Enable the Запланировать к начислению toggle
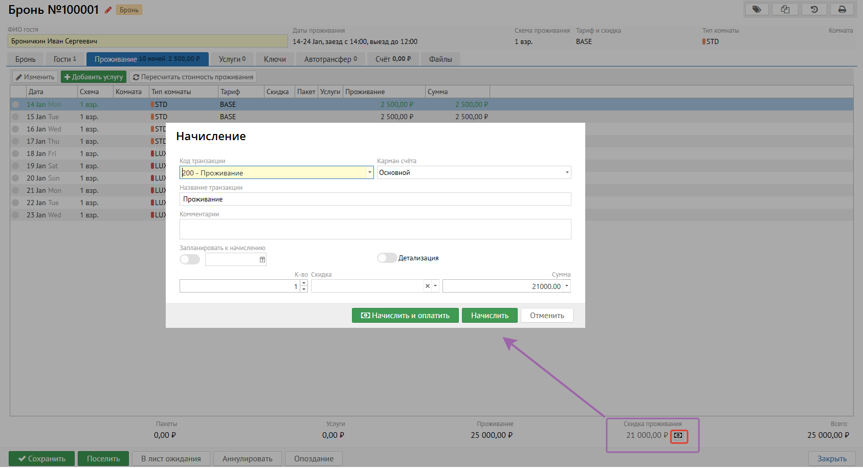 [x=190, y=260]
